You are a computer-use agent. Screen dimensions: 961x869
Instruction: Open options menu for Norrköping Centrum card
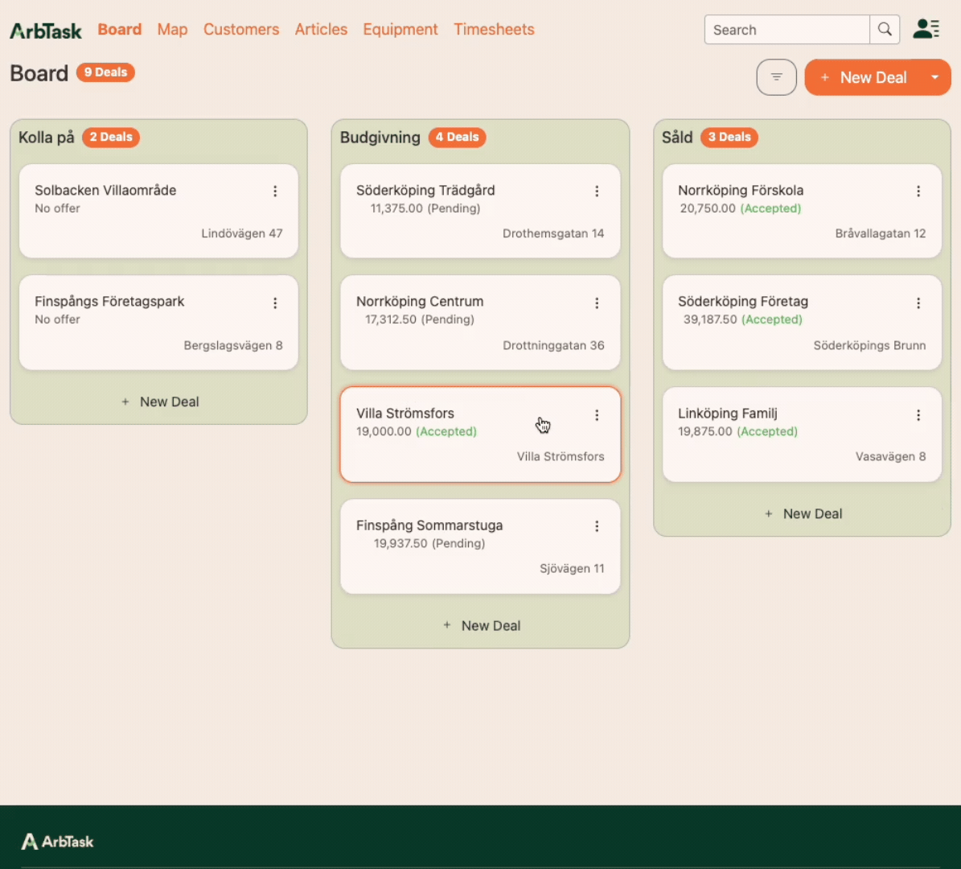pos(597,303)
